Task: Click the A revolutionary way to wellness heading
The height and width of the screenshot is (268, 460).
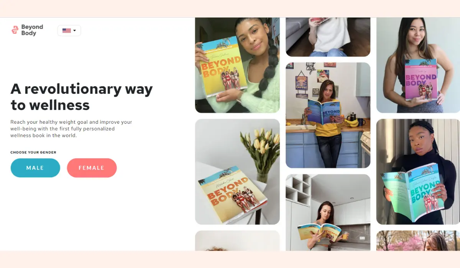Action: [82, 97]
